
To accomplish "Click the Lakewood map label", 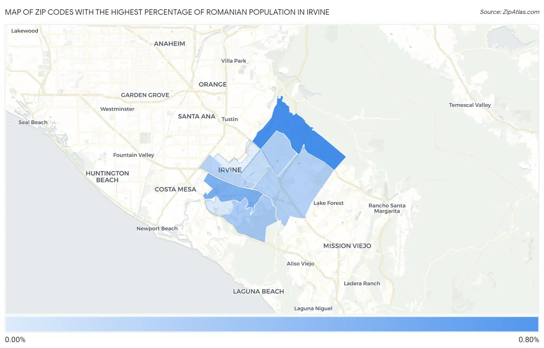I will [25, 31].
